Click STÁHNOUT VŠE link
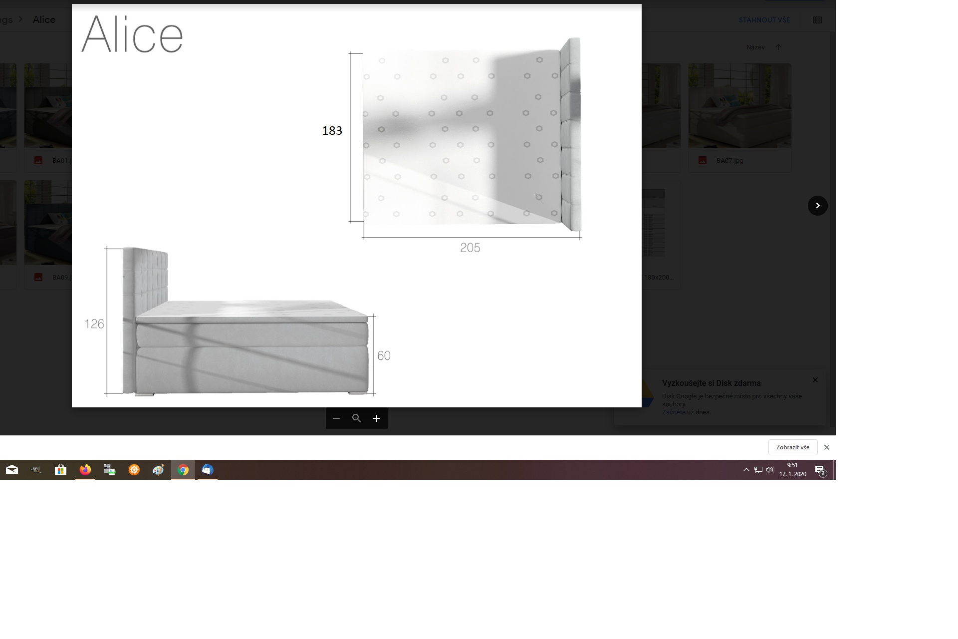 coord(764,20)
